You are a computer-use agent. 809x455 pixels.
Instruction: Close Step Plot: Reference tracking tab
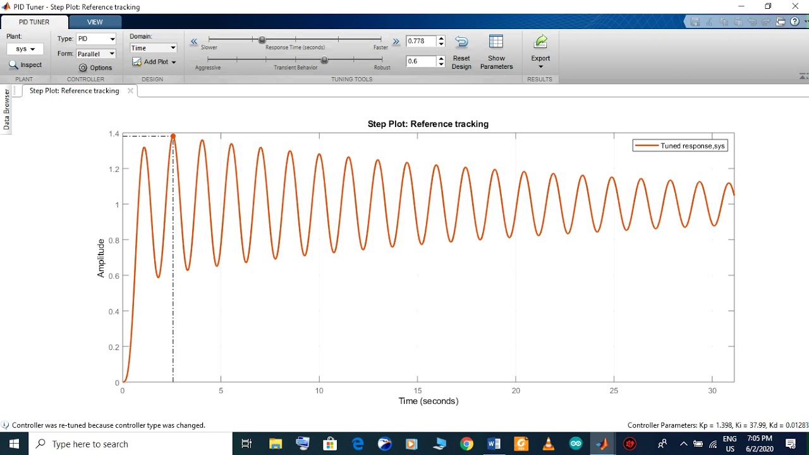tap(130, 90)
